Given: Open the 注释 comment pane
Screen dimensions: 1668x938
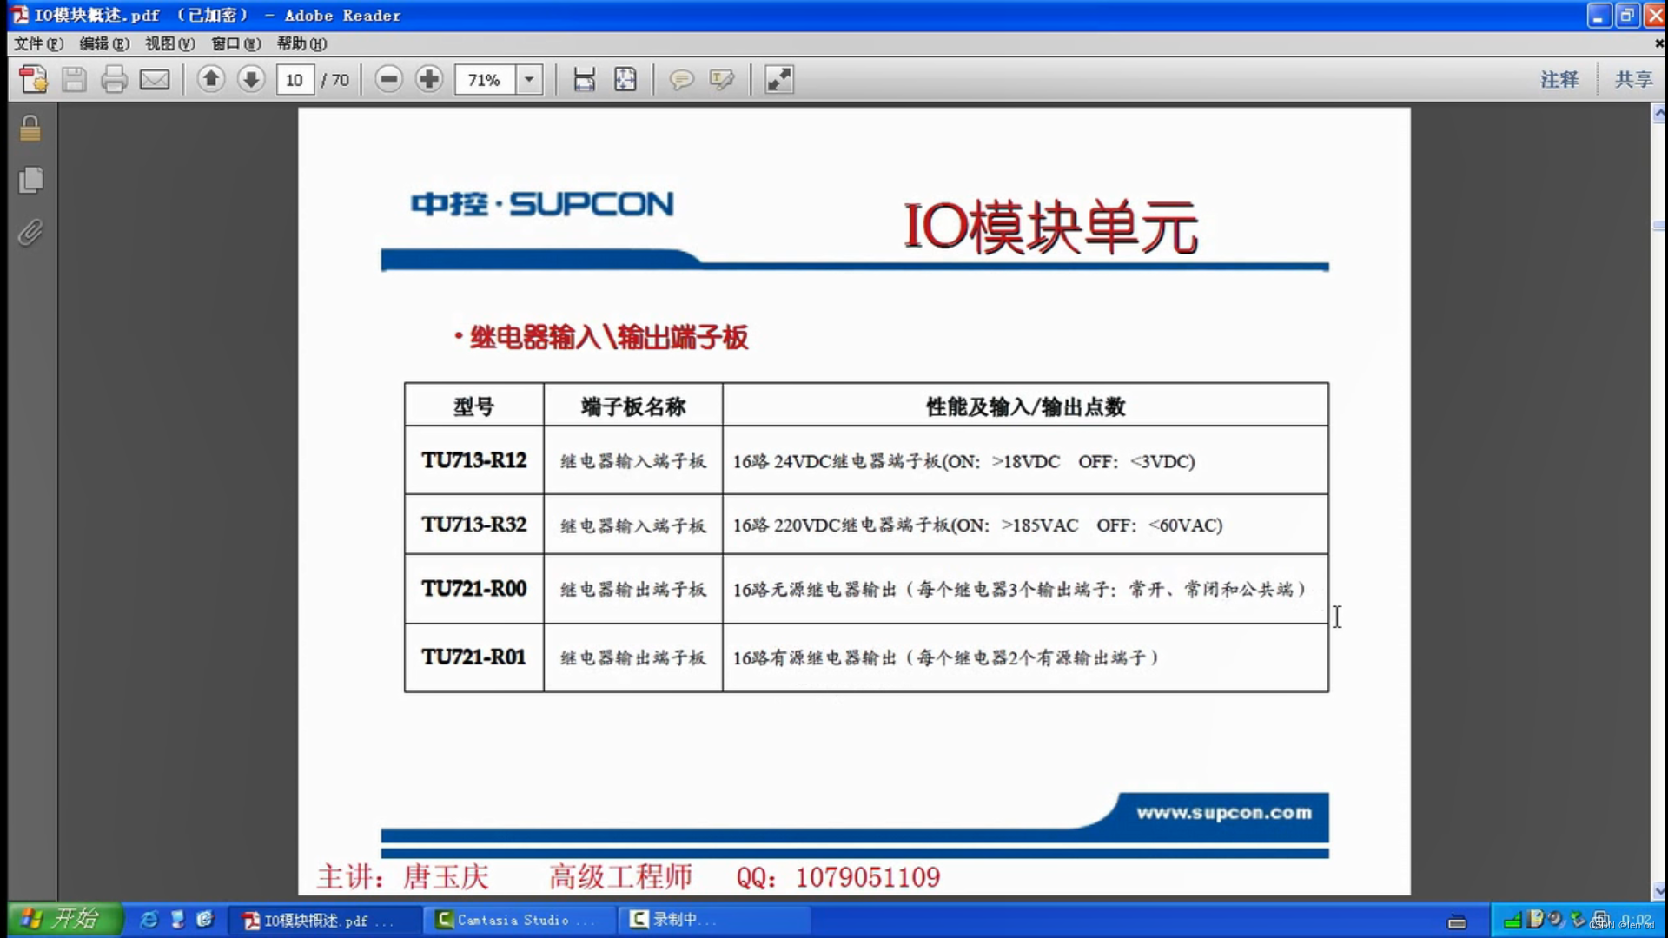Looking at the screenshot, I should 1559,80.
